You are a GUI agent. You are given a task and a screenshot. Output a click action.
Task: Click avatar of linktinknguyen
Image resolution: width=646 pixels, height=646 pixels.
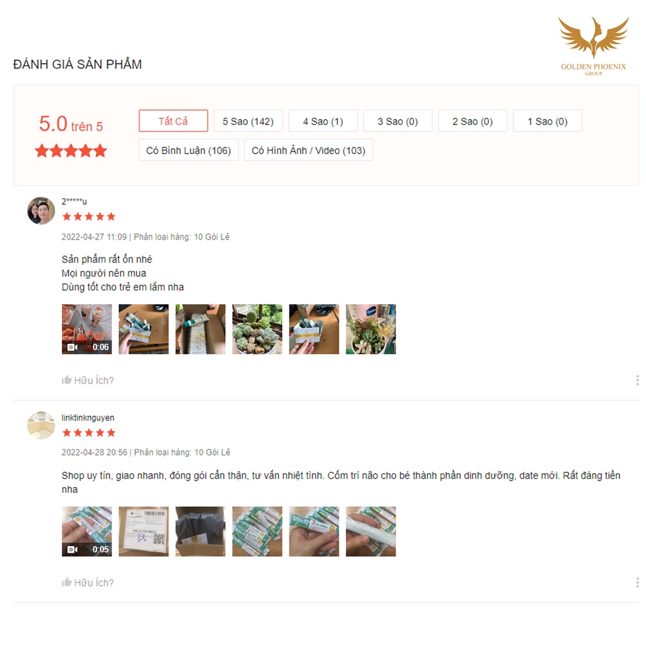[x=41, y=425]
